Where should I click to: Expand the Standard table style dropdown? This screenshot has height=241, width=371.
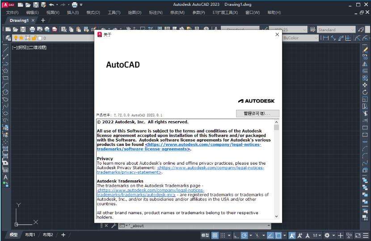[x=352, y=29]
